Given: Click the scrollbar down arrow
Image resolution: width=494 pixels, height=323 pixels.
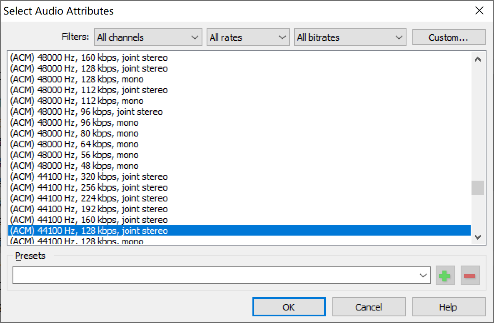Looking at the screenshot, I should click(478, 237).
